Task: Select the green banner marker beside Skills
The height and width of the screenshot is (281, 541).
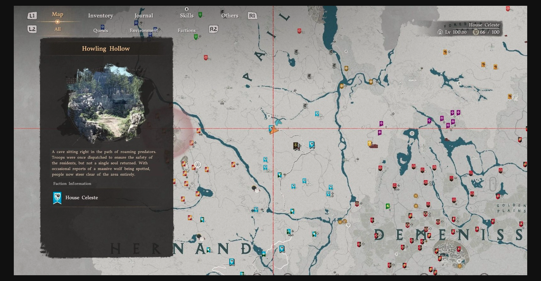Action: 200,15
